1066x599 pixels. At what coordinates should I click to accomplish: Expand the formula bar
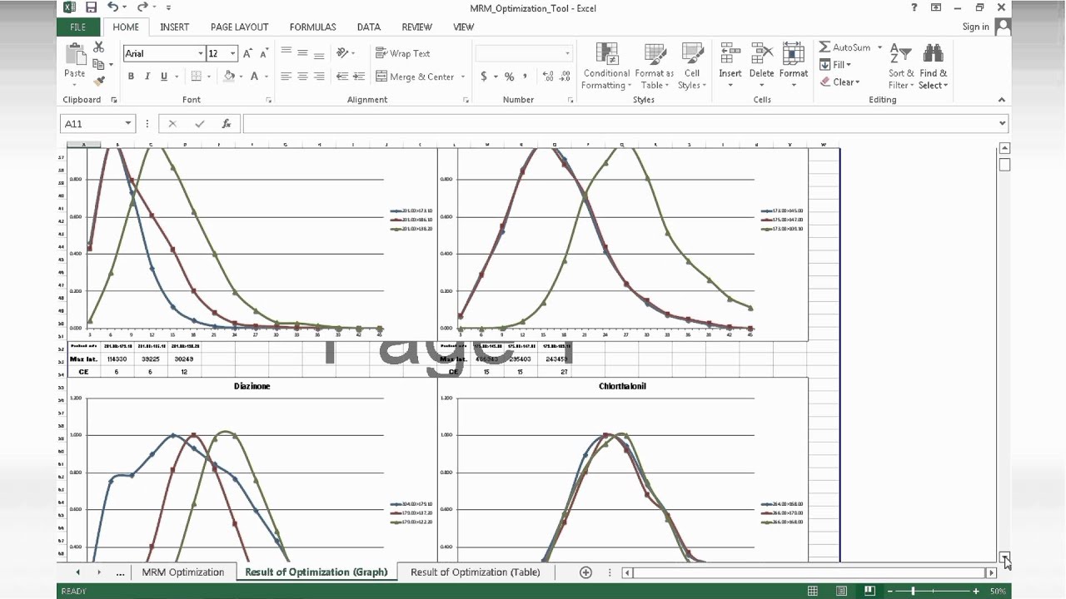[x=1002, y=123]
